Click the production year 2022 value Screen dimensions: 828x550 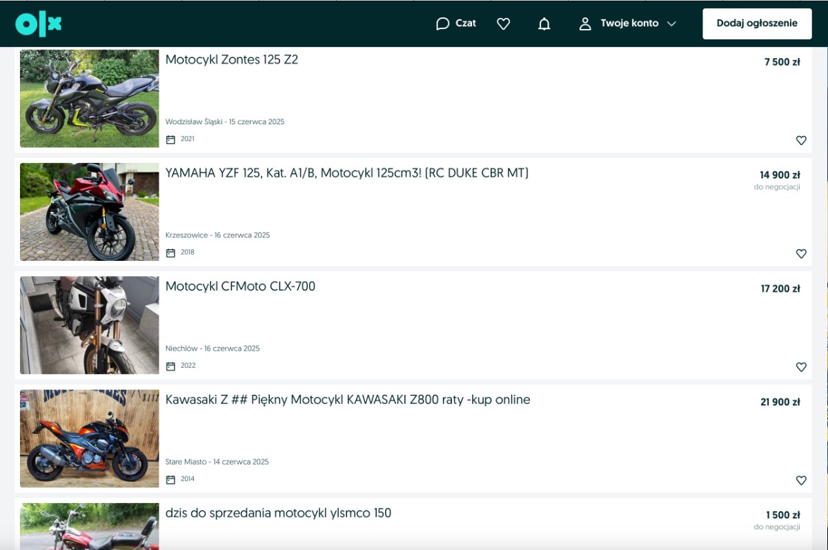188,365
